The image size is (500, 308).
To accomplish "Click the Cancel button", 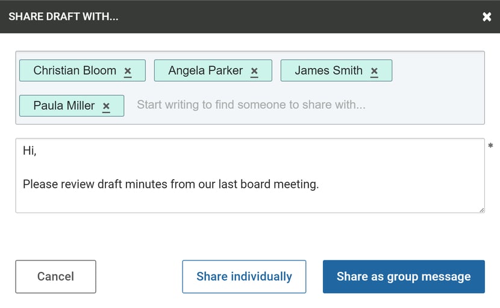I will (x=55, y=277).
